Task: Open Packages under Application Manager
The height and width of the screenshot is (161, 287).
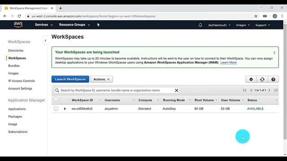Action: coord(15,117)
